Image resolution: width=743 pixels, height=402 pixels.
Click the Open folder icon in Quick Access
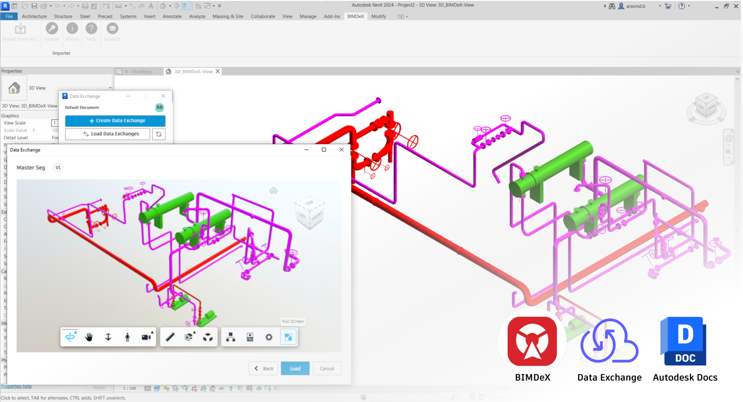point(24,6)
